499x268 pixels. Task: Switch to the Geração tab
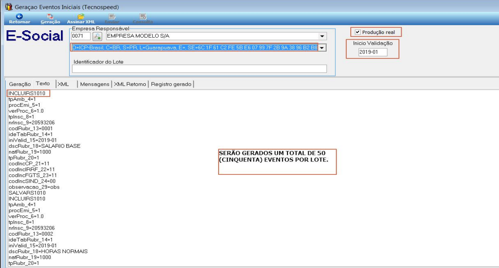(x=20, y=84)
